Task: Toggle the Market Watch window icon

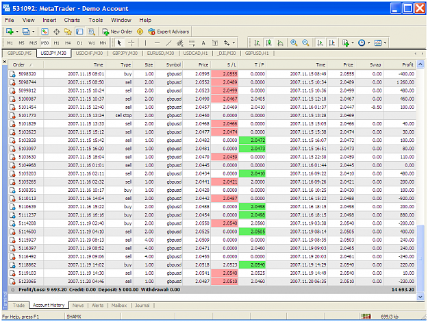Action: [45, 32]
